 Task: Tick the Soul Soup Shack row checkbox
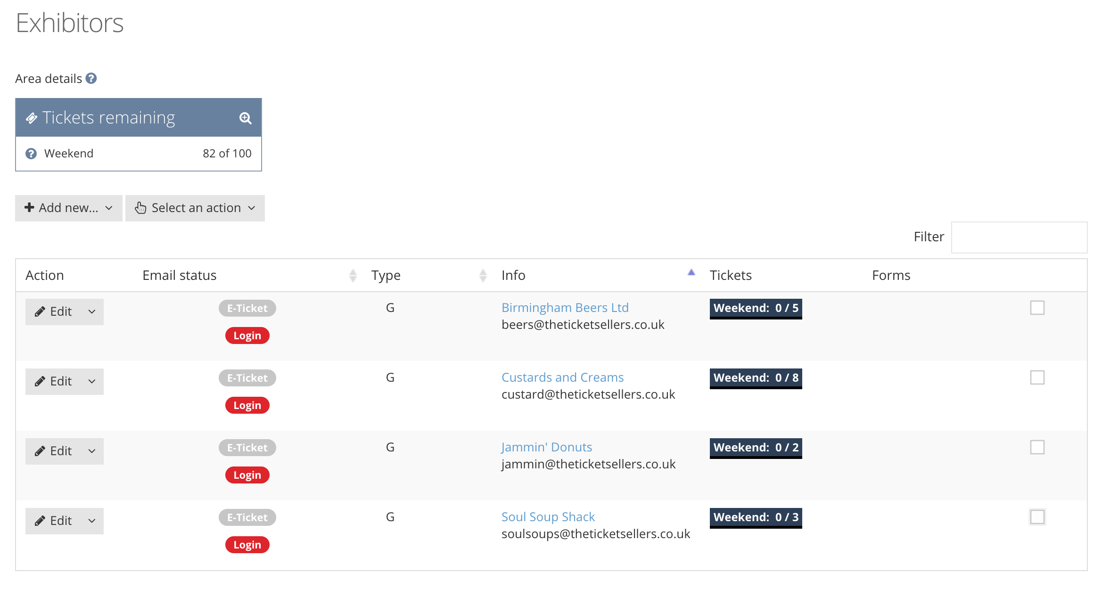(1037, 517)
